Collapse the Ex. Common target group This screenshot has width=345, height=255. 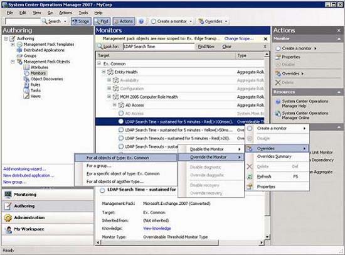tap(99, 63)
